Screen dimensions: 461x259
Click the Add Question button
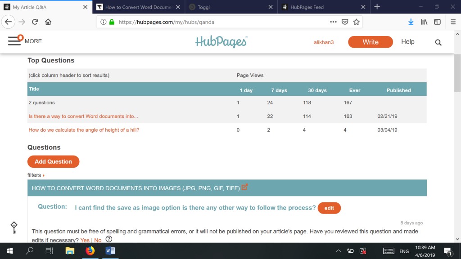tap(53, 161)
